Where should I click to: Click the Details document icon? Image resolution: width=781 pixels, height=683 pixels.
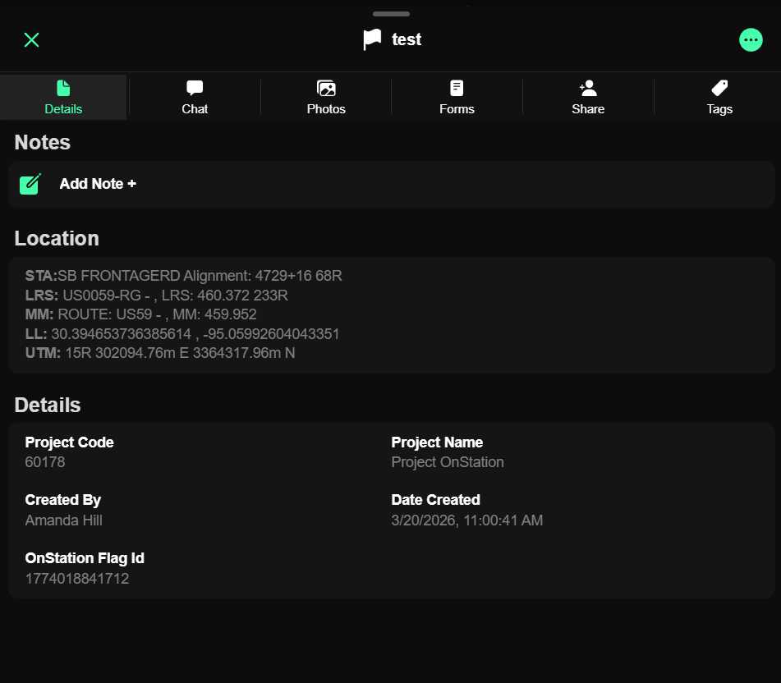click(63, 88)
